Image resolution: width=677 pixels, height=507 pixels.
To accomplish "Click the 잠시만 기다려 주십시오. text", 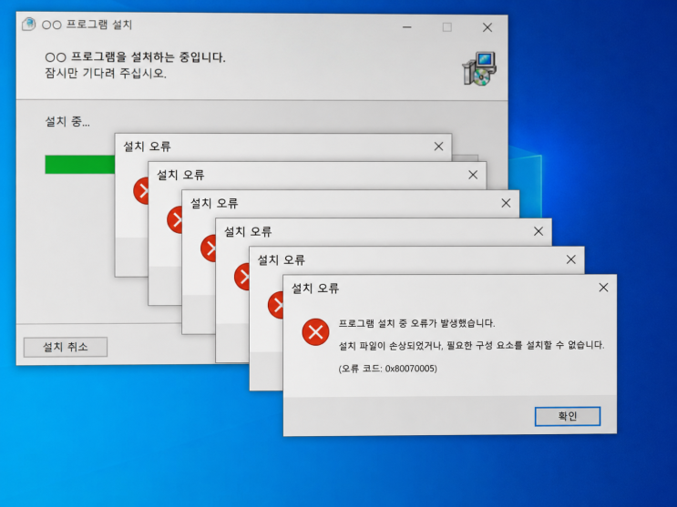I will (x=106, y=73).
